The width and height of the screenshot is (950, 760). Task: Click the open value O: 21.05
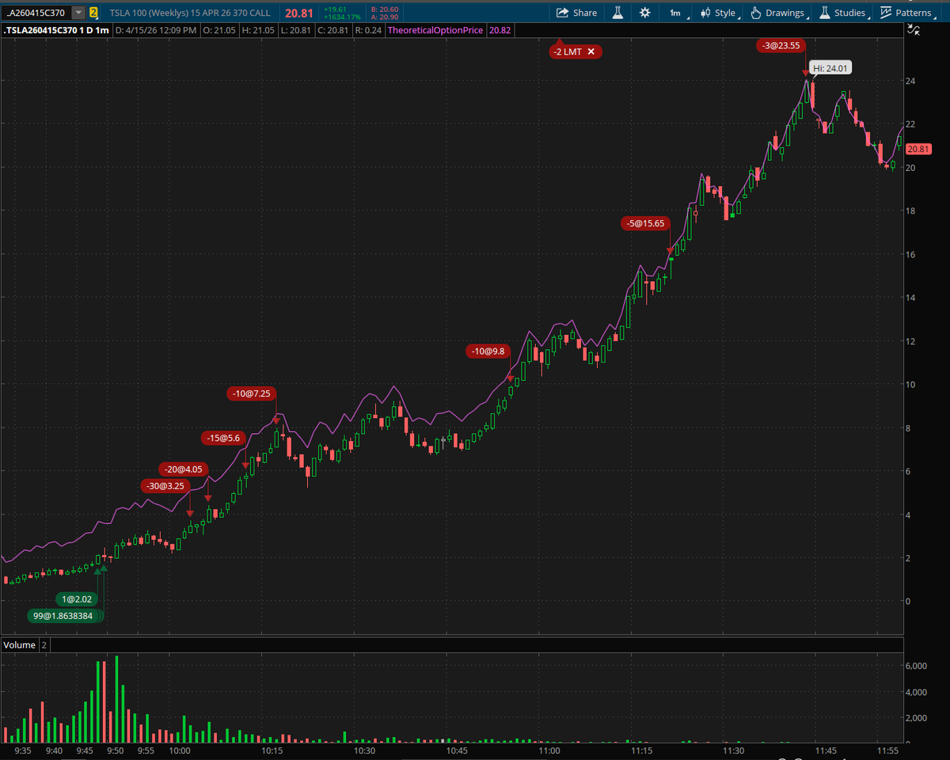pyautogui.click(x=221, y=30)
